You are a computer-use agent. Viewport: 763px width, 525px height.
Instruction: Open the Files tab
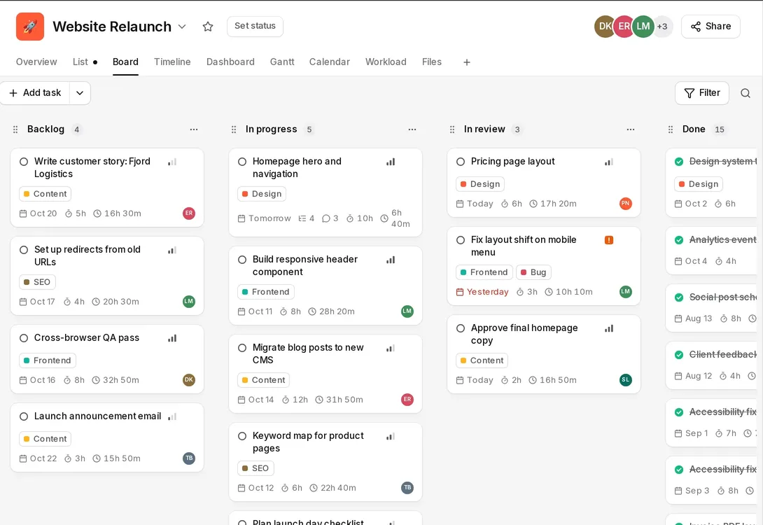click(x=432, y=62)
